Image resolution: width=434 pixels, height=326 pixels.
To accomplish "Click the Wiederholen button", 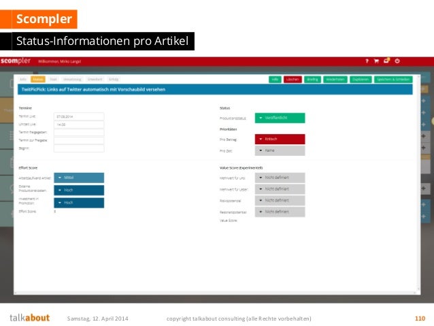I will pos(335,80).
